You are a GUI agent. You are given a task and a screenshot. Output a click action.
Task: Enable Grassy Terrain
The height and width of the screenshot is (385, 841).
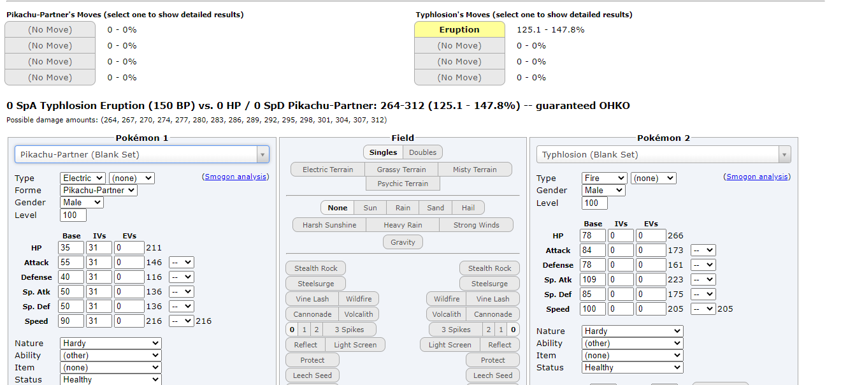tap(401, 170)
